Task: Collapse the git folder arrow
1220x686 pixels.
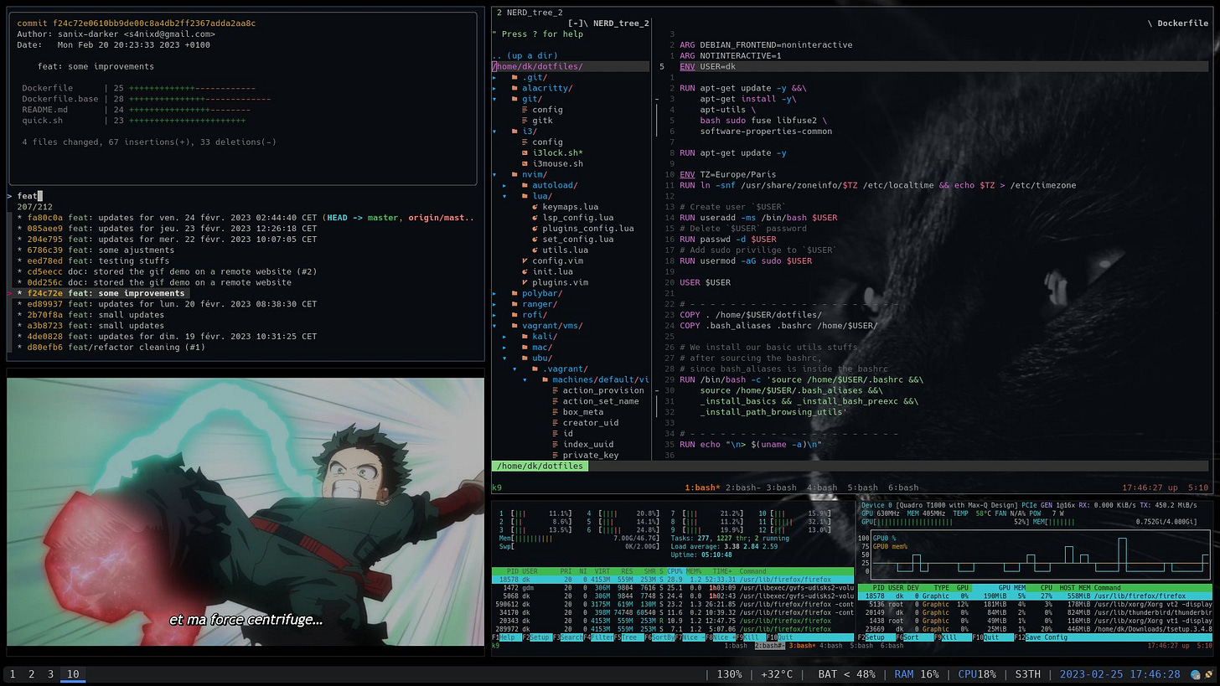Action: tap(494, 99)
